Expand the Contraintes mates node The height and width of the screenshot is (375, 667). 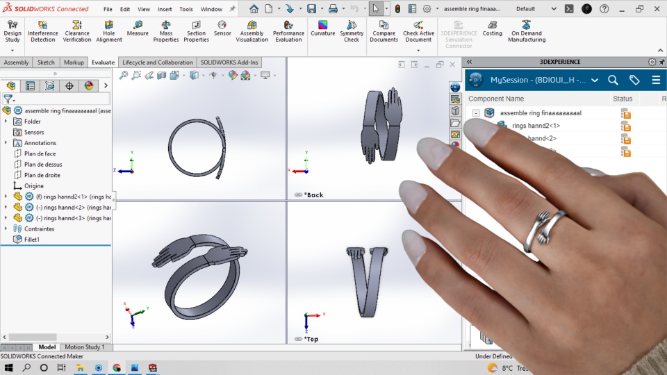pos(6,228)
